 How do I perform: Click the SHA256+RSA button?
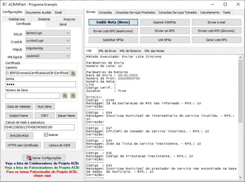(19, 136)
